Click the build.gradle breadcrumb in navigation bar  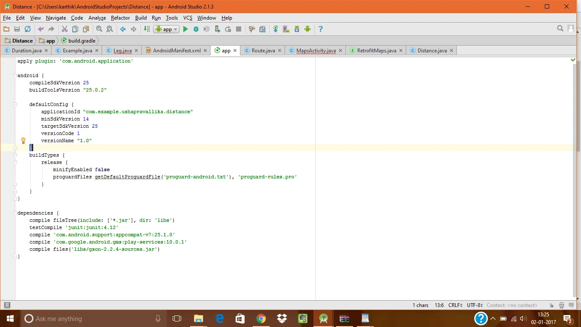(x=79, y=41)
